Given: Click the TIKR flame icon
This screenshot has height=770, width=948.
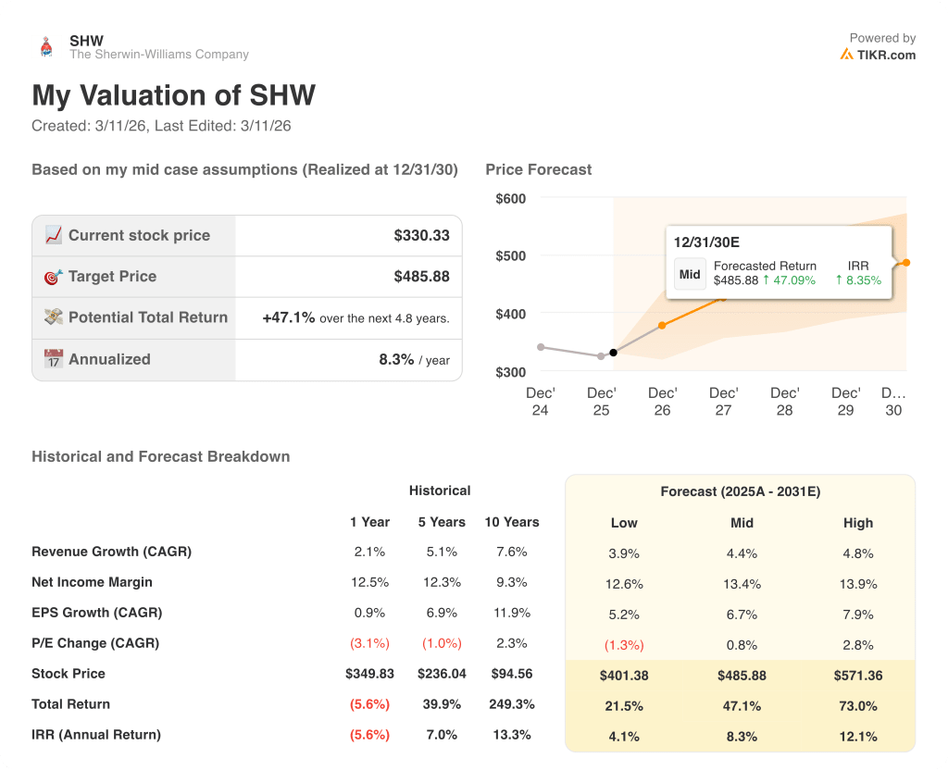Looking at the screenshot, I should [845, 55].
